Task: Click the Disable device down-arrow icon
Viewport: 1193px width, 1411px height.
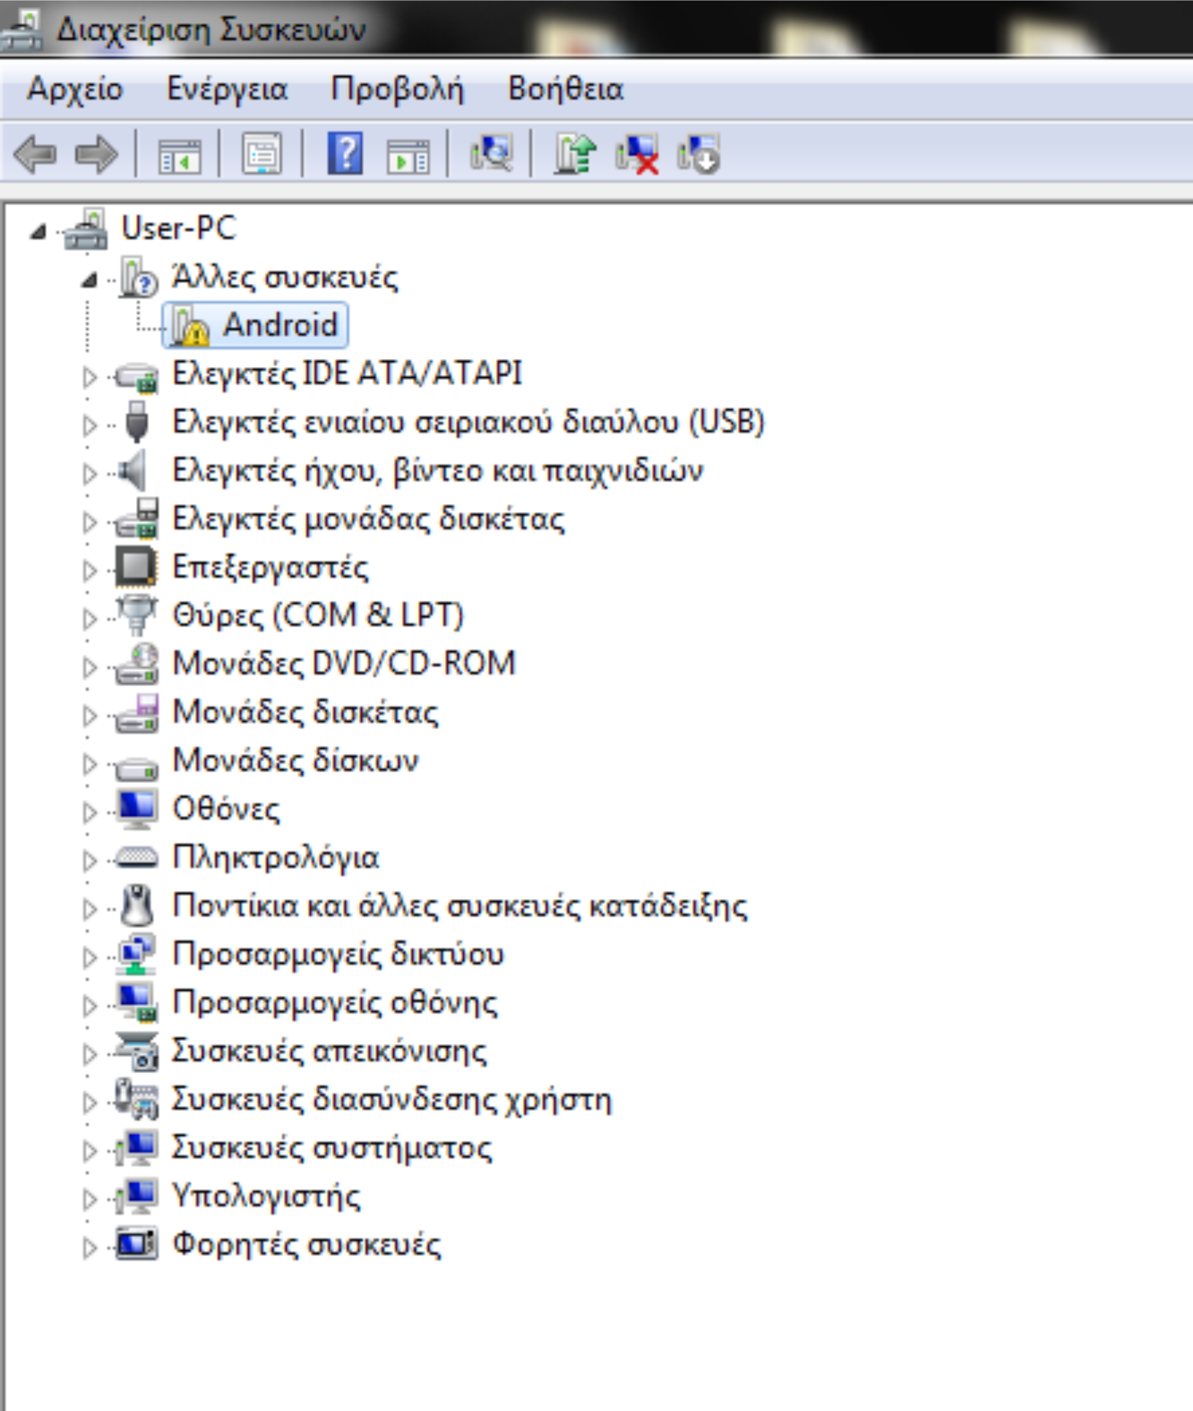Action: click(698, 154)
